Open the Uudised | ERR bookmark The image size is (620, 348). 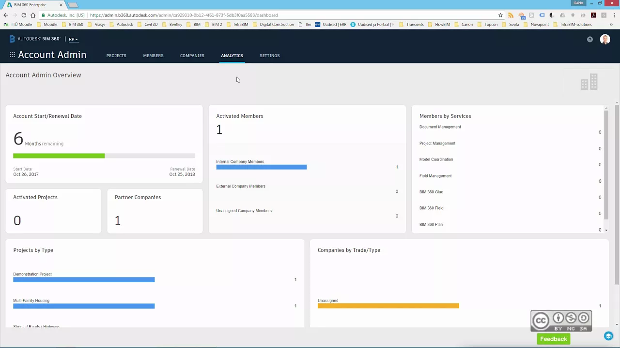click(331, 24)
